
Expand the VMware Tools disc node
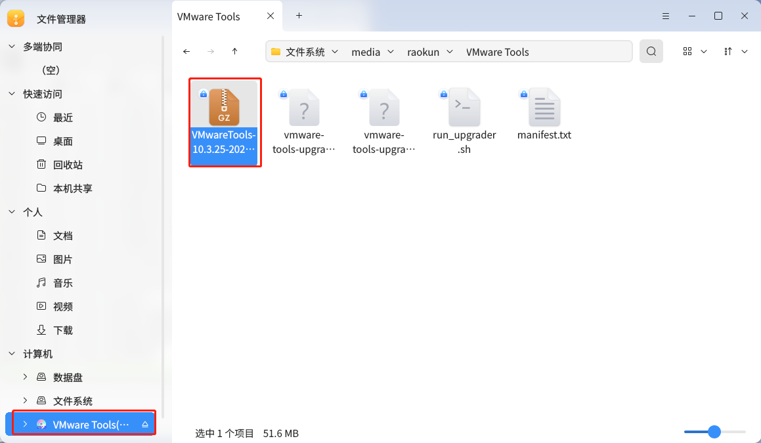25,424
